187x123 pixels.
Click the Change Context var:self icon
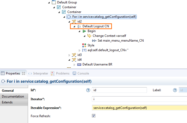click(x=89, y=36)
